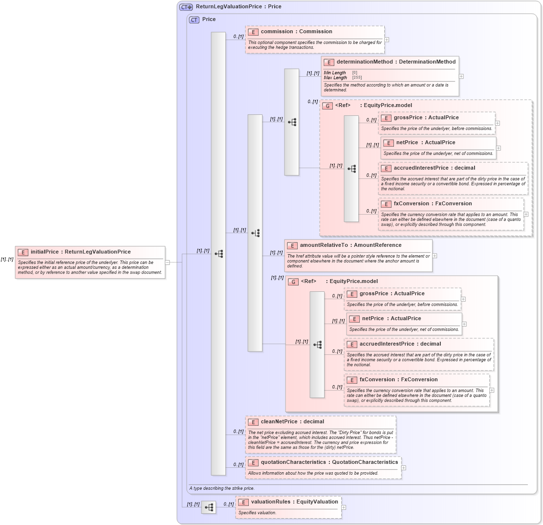Viewport: 543px width, 525px height.
Task: Click the E icon of cleanNetPrice
Action: click(x=253, y=421)
